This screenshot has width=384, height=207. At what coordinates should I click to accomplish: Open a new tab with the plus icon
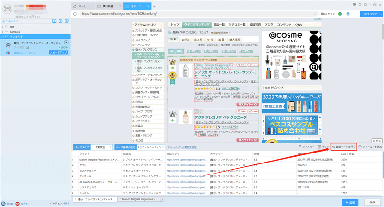[154, 6]
